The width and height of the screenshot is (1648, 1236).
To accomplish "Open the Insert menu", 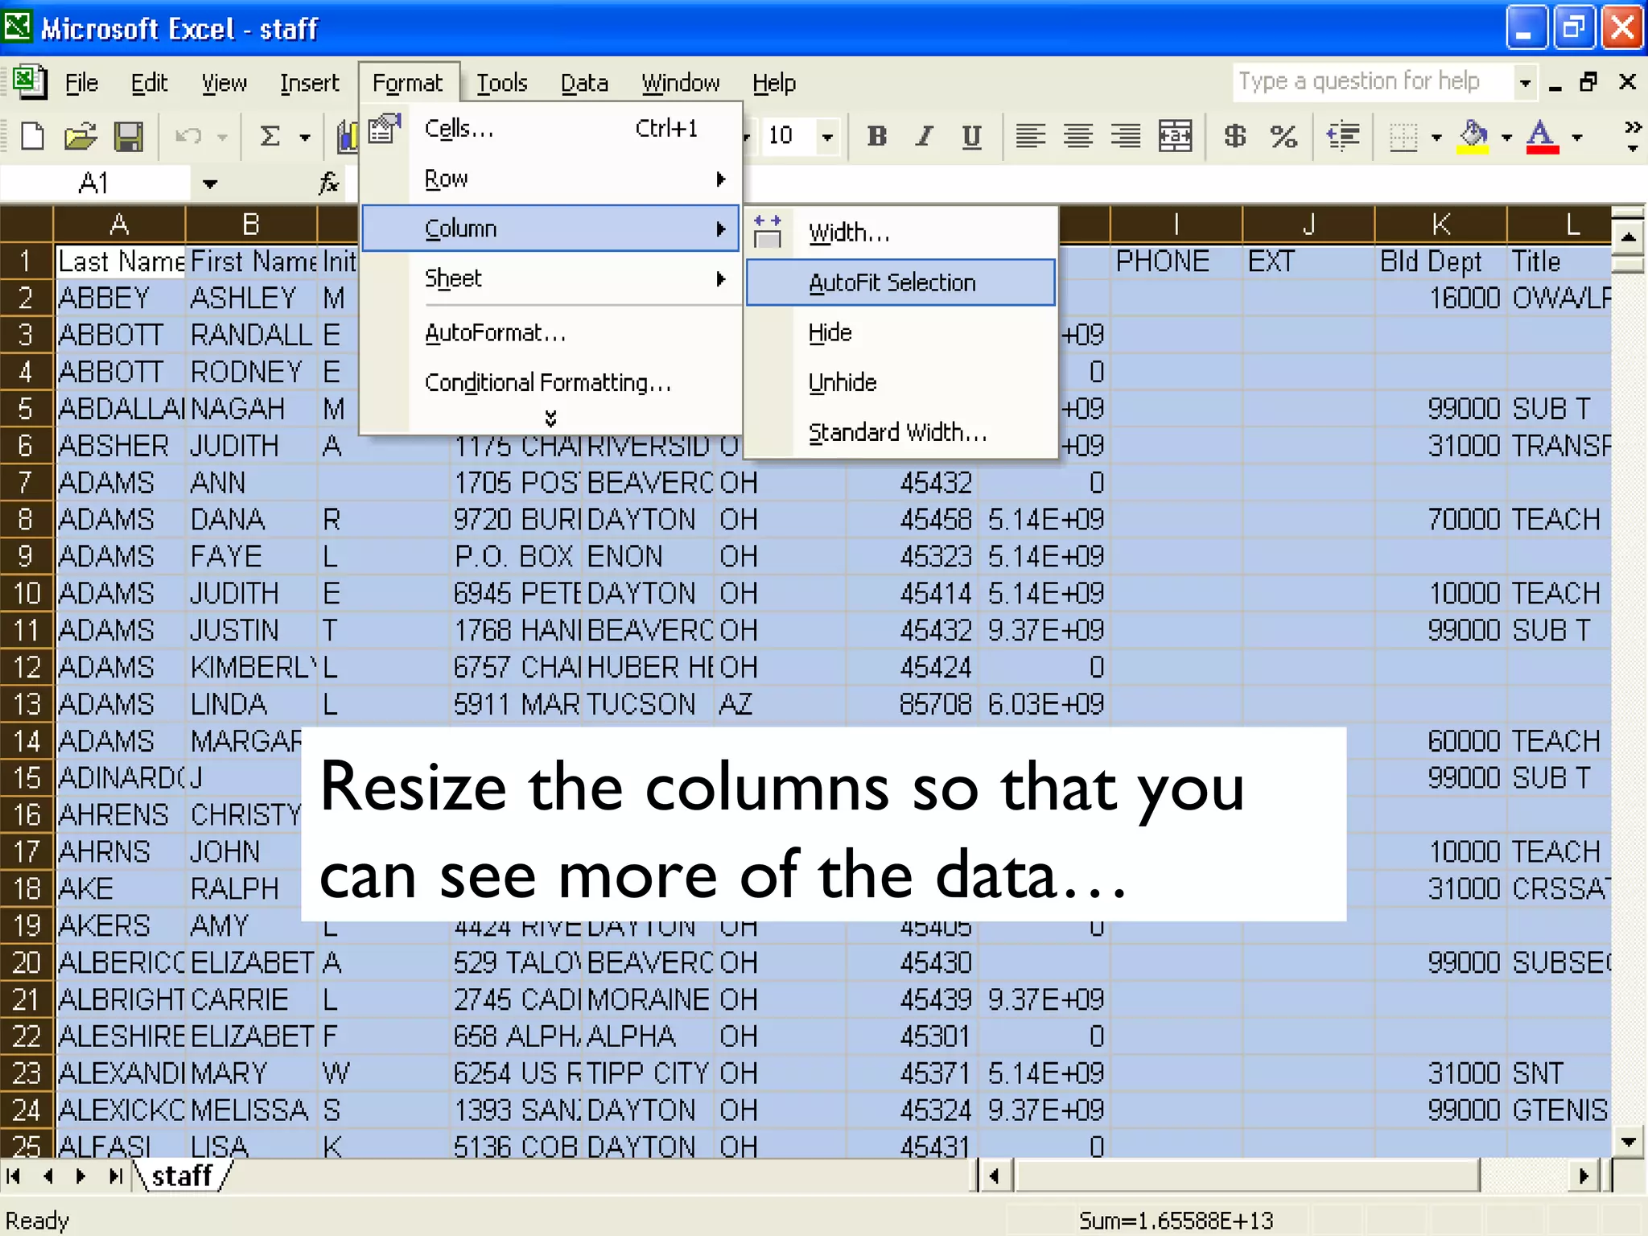I will coord(309,82).
